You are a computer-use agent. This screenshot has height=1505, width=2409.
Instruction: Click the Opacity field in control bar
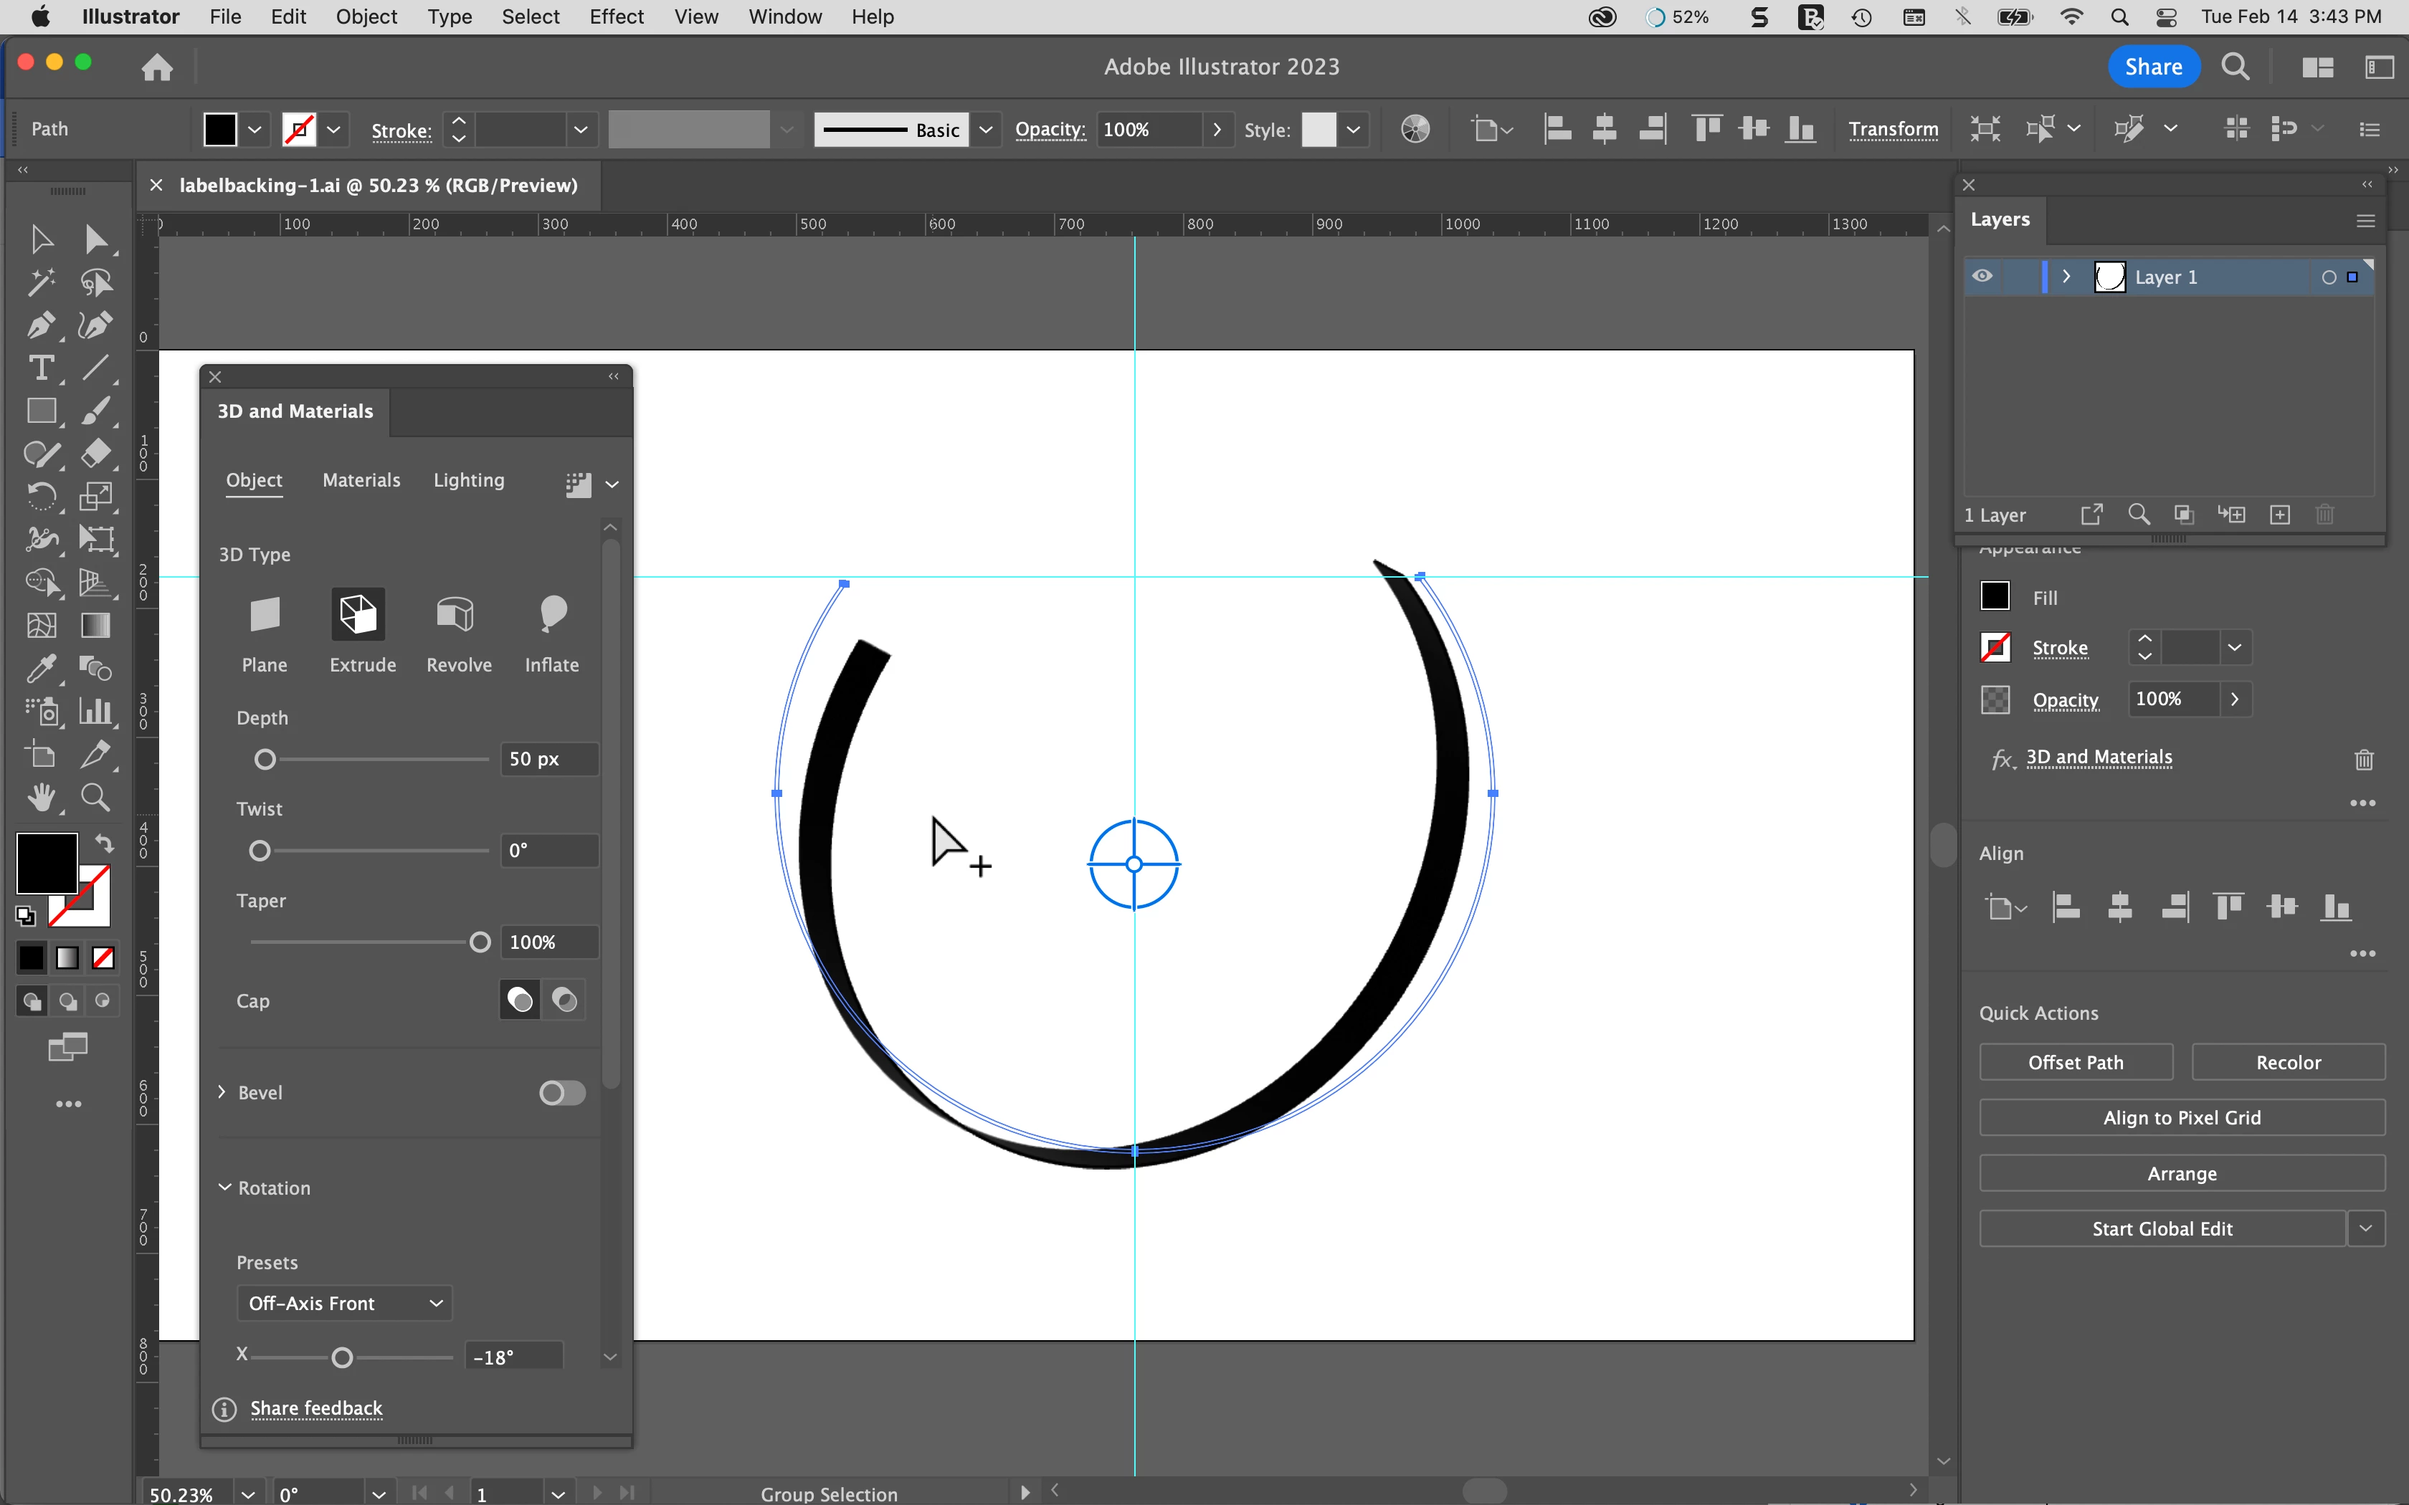1146,130
